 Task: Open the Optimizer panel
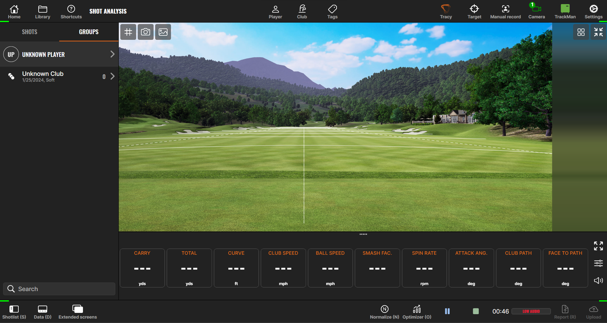[416, 311]
